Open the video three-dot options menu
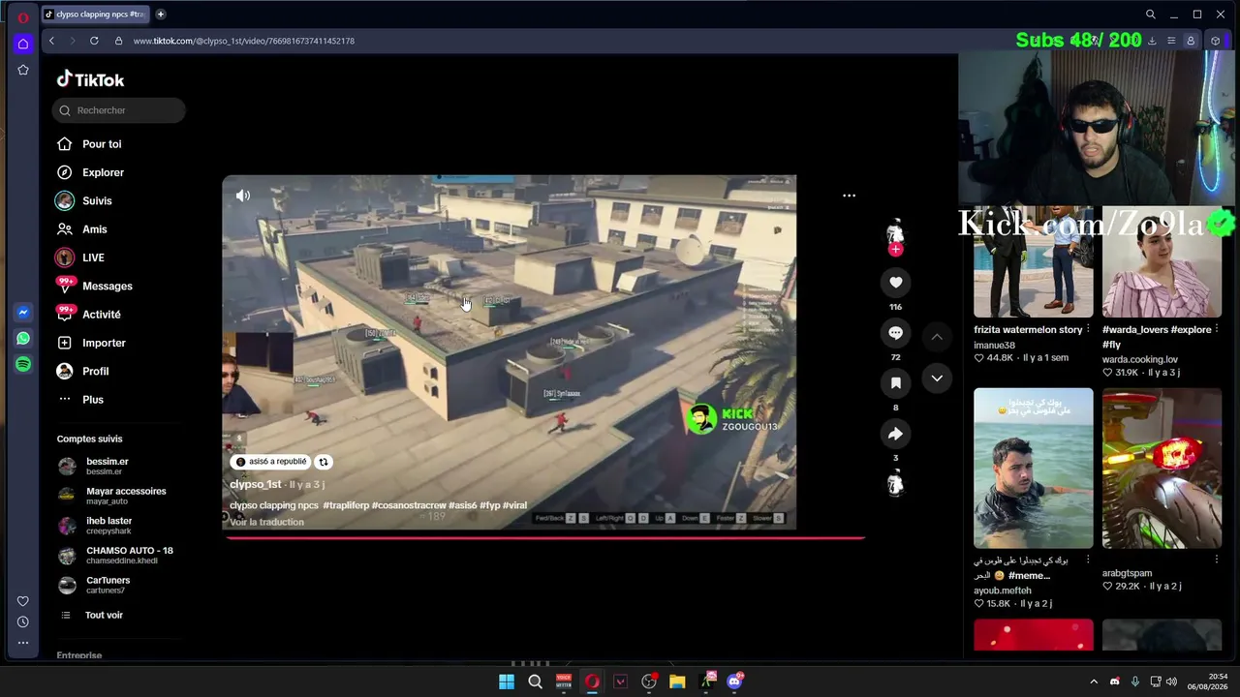This screenshot has height=697, width=1240. tap(849, 196)
